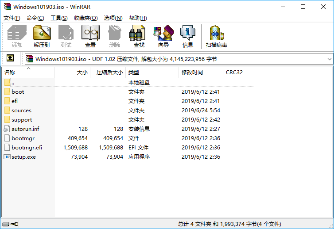The image size is (334, 229).
Task: Click the '2019/6/12 2:27' date of autorun.inf
Action: [201, 129]
